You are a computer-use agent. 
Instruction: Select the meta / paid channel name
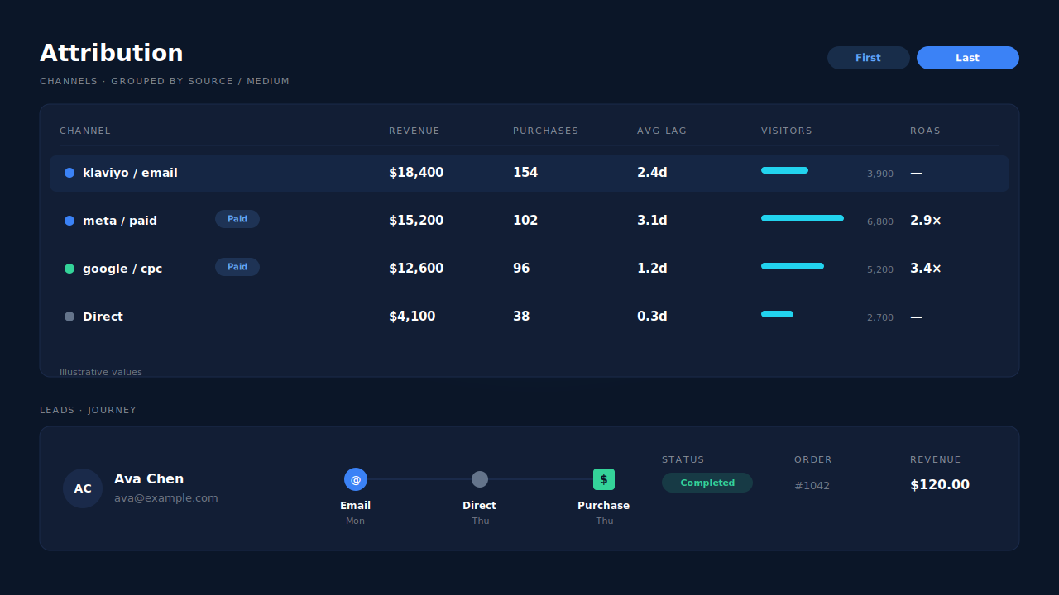(x=120, y=221)
